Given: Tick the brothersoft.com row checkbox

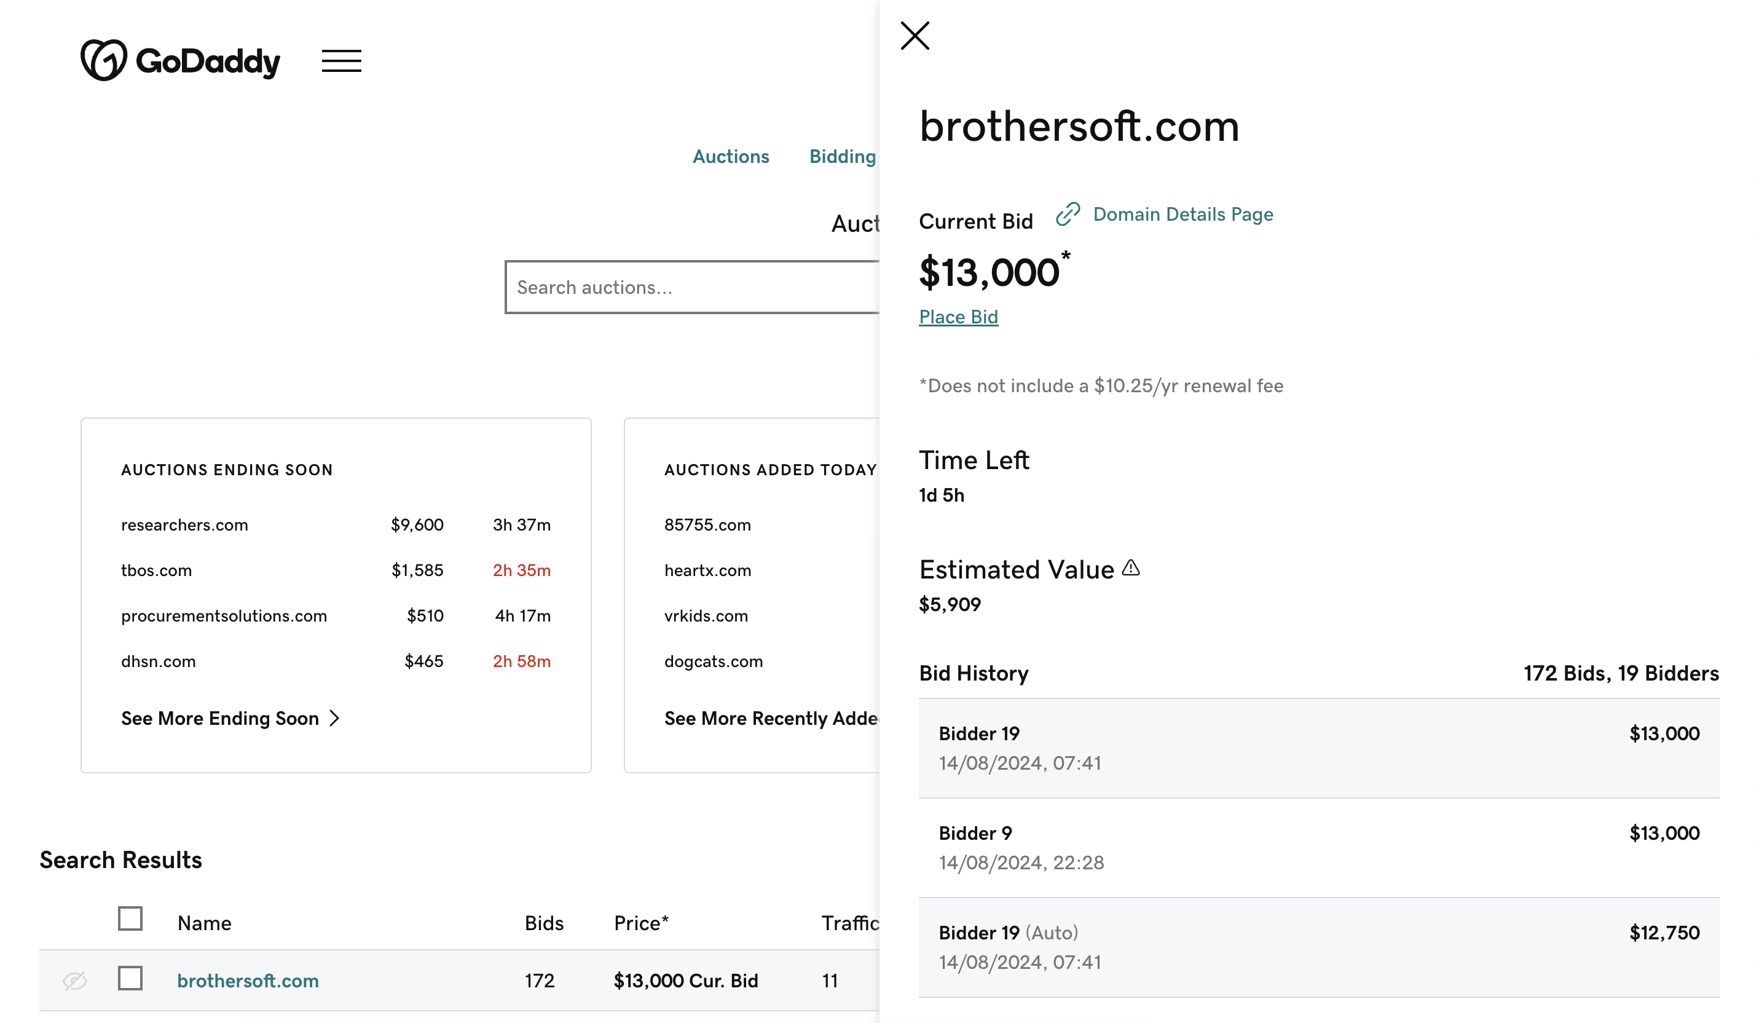Looking at the screenshot, I should click(x=130, y=978).
